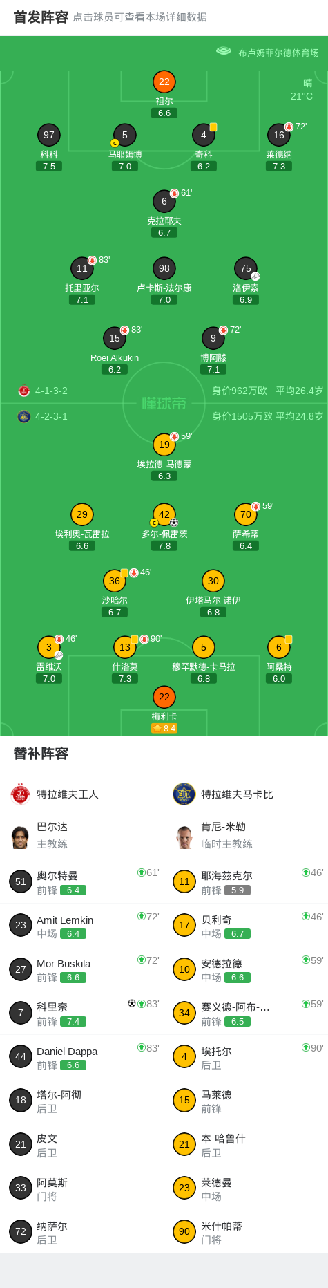Tap the 8.4 top rating badge of 梅利卡
The height and width of the screenshot is (1288, 328).
click(x=164, y=728)
